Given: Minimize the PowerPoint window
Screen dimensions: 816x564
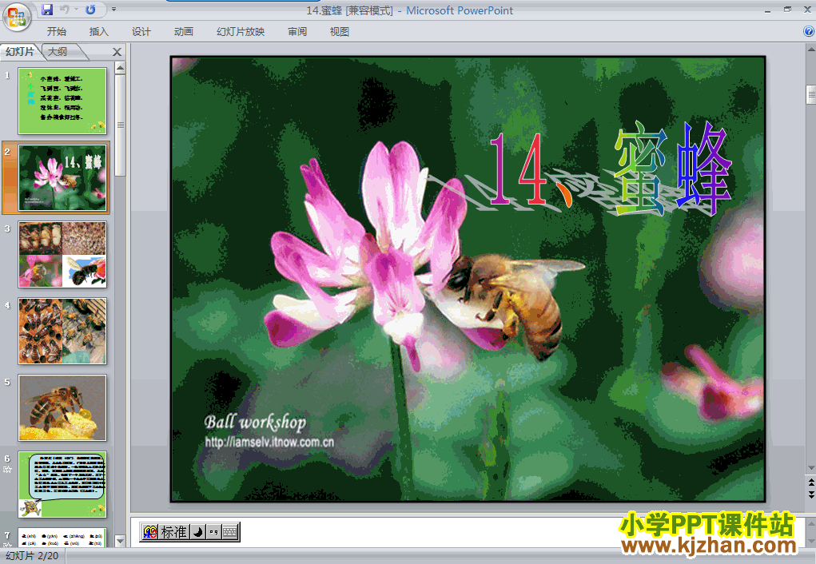Looking at the screenshot, I should point(768,10).
